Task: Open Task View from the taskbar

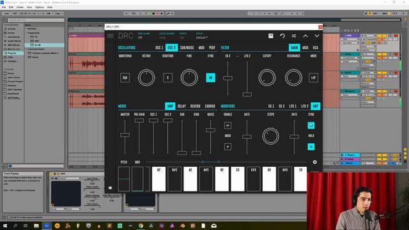Action: (26, 226)
